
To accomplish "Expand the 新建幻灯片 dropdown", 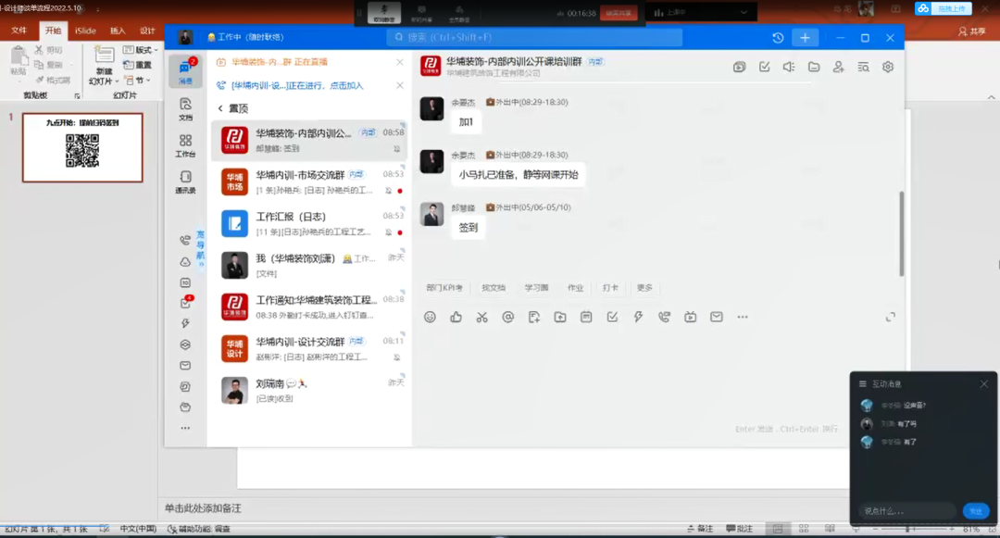I will tap(117, 81).
